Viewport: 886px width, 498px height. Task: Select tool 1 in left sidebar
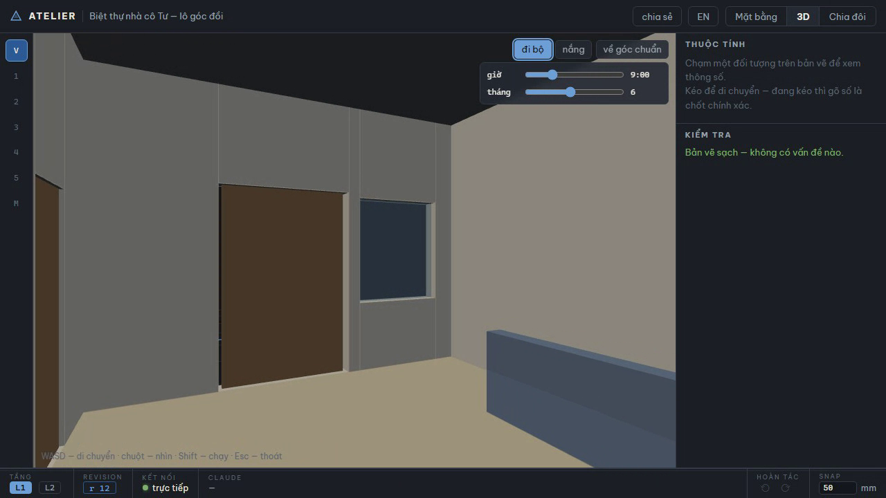point(17,76)
